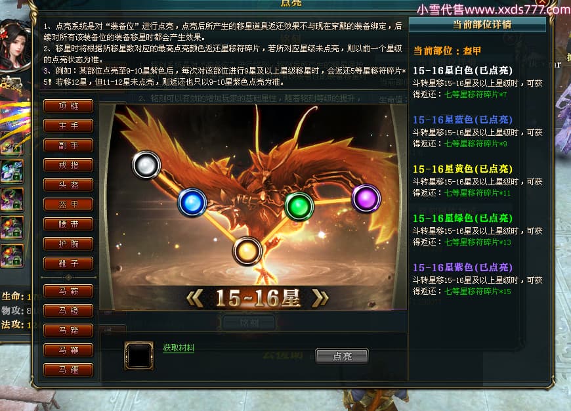Image resolution: width=571 pixels, height=411 pixels.
Task: Select the green orb node
Action: click(299, 206)
